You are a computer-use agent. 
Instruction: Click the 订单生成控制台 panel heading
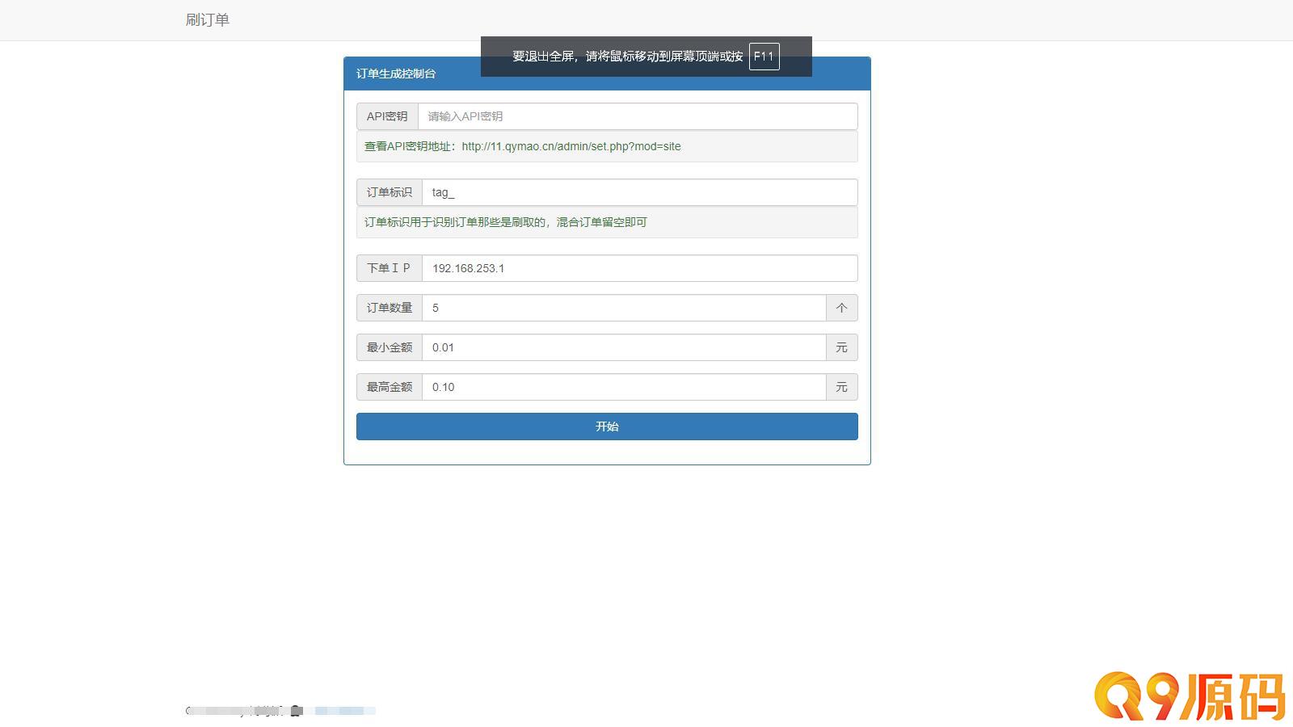(396, 74)
